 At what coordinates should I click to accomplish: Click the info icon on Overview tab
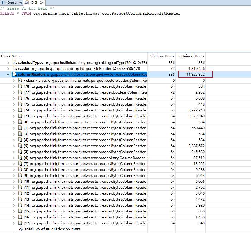3,2
